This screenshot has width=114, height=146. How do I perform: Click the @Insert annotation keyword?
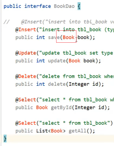26,30
